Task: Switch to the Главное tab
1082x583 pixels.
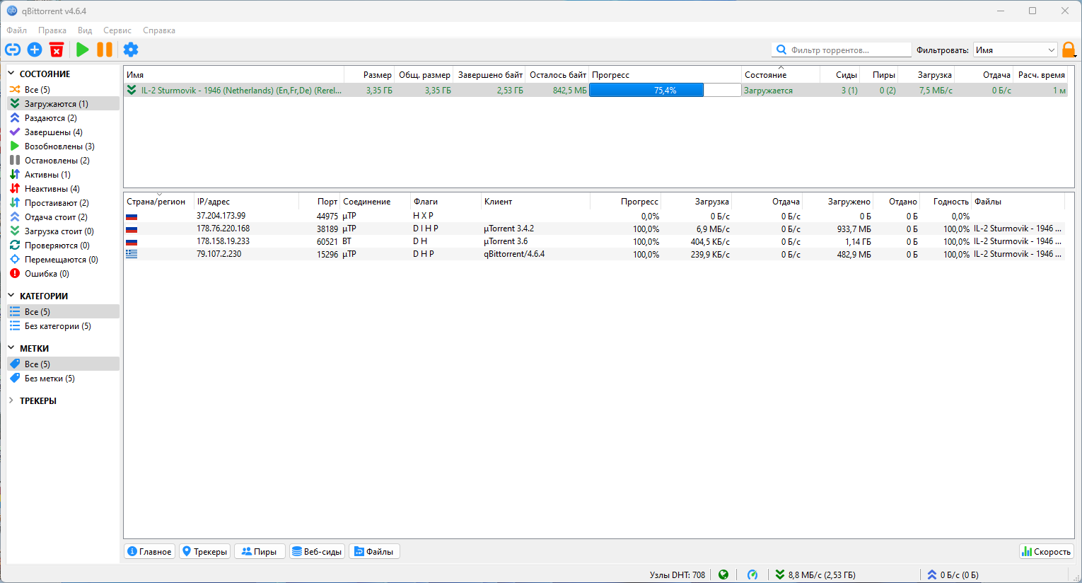Action: click(x=150, y=551)
